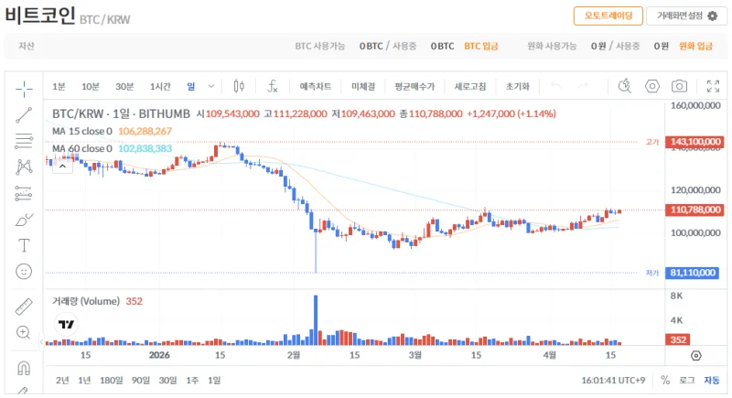Screen dimensions: 732x398
Task: Click the 원화 입금 link
Action: coord(695,46)
